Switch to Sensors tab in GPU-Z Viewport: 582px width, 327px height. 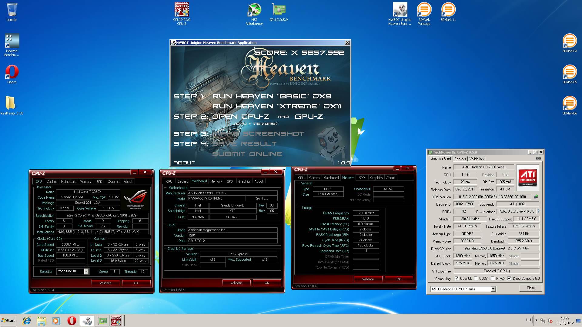(x=460, y=159)
